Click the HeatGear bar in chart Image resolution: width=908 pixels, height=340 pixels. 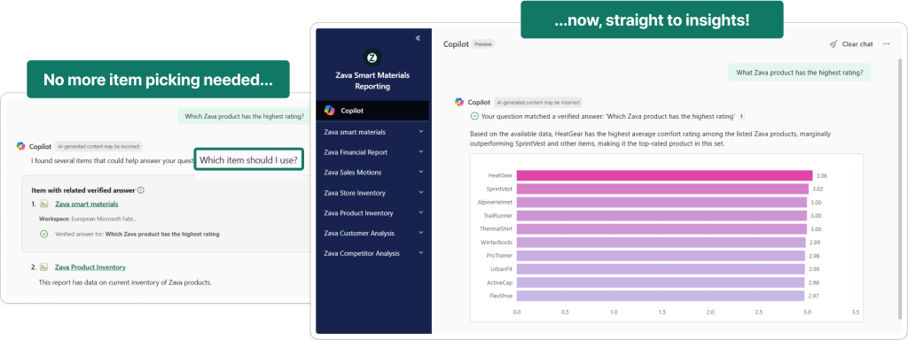664,176
